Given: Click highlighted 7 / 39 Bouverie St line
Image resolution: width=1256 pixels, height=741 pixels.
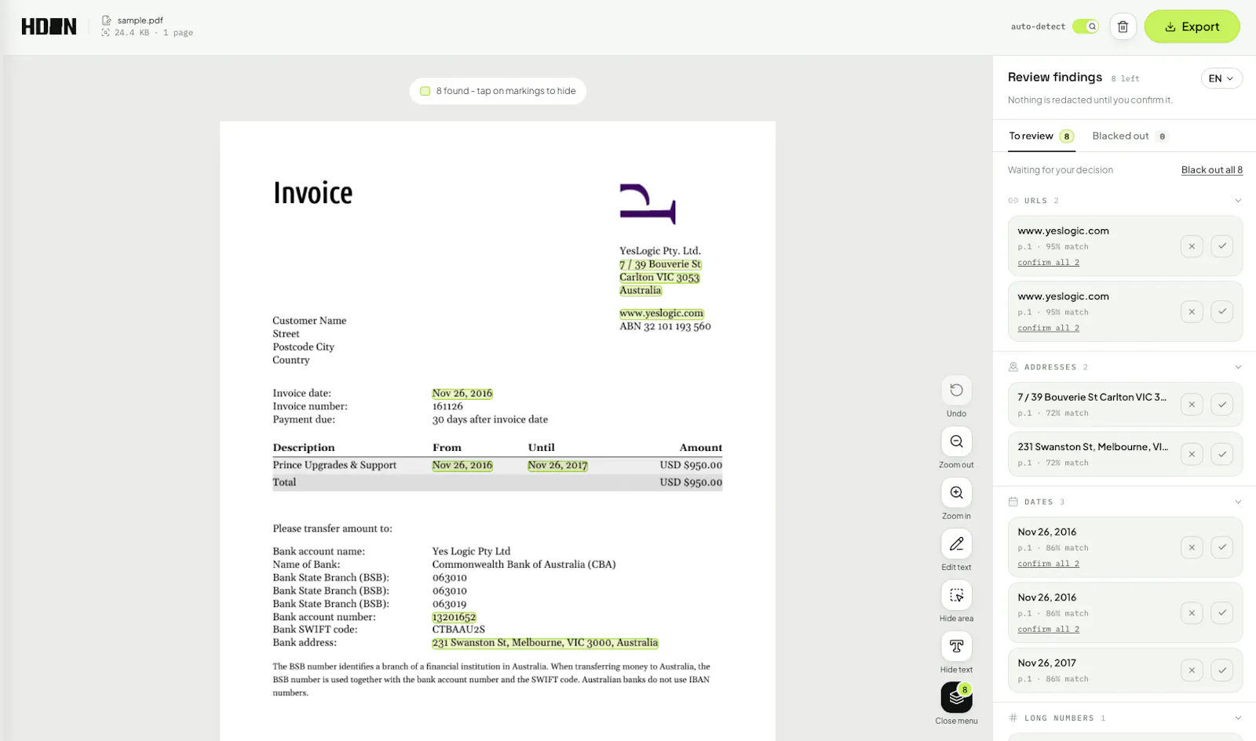Looking at the screenshot, I should pyautogui.click(x=660, y=264).
